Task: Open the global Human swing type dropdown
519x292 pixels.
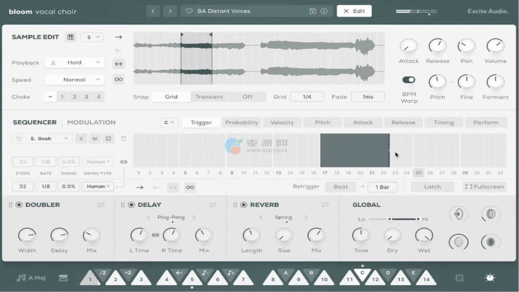Action: [98, 186]
